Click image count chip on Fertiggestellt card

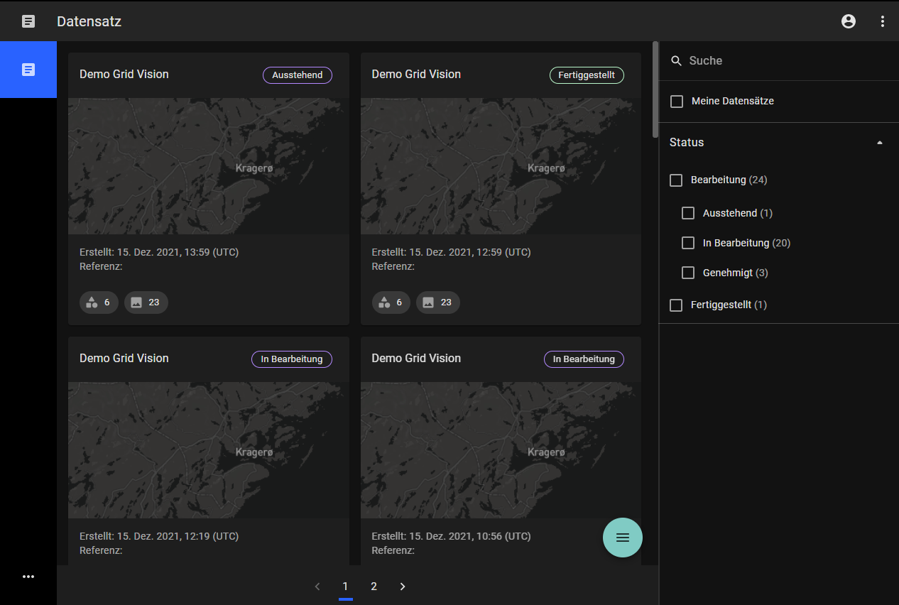437,302
